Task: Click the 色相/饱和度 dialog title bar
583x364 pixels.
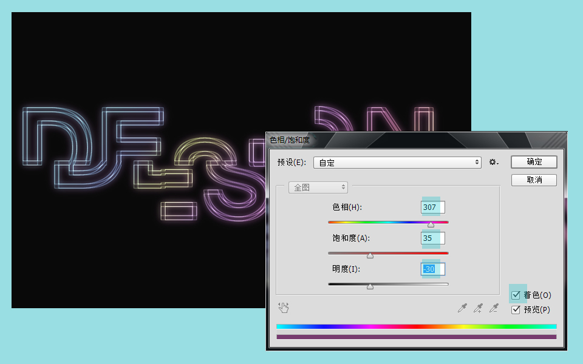Action: coord(417,140)
